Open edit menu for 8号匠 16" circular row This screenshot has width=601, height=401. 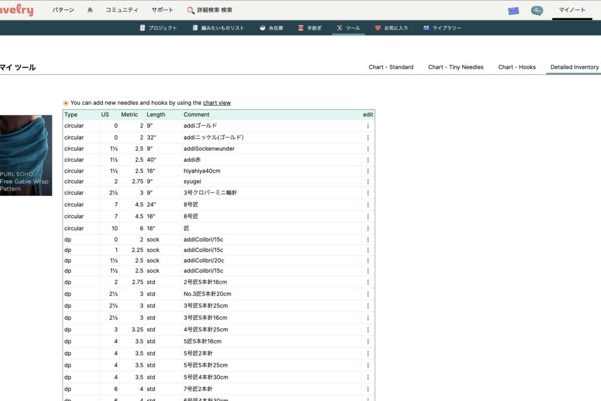click(x=368, y=216)
